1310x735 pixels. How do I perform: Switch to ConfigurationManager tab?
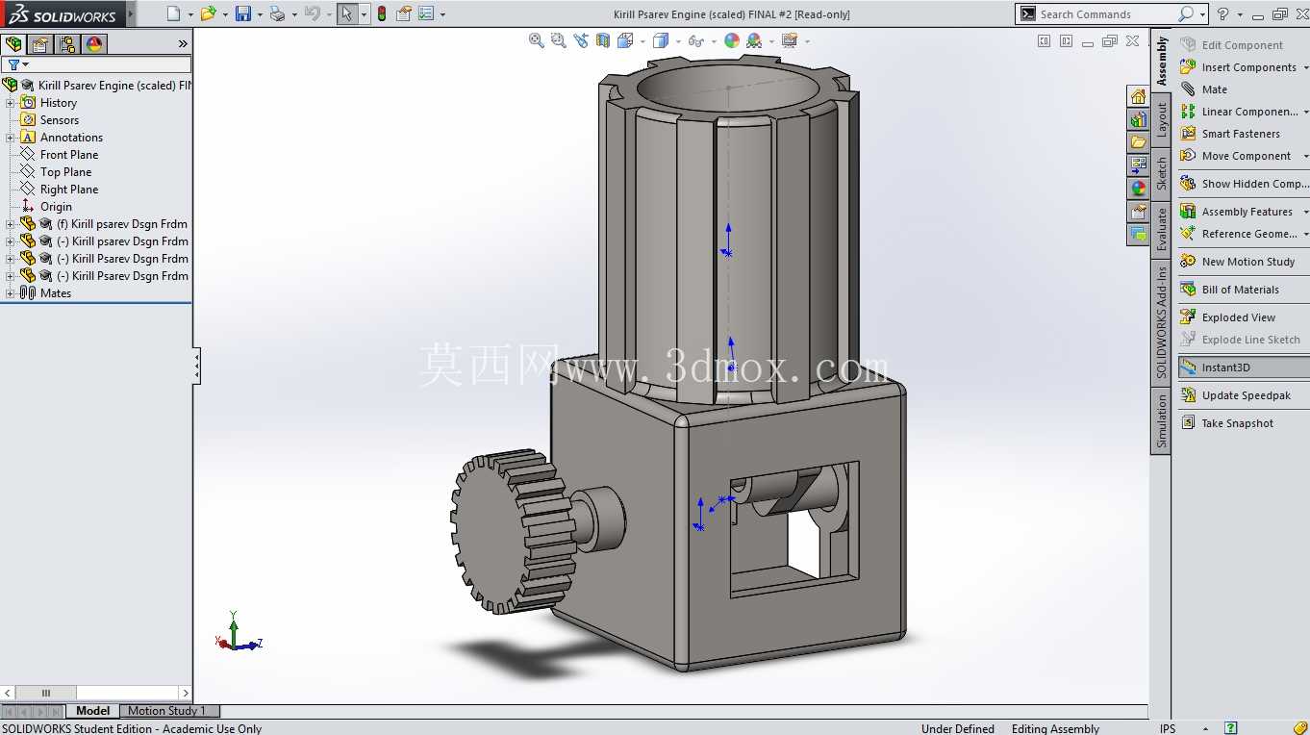pos(67,44)
